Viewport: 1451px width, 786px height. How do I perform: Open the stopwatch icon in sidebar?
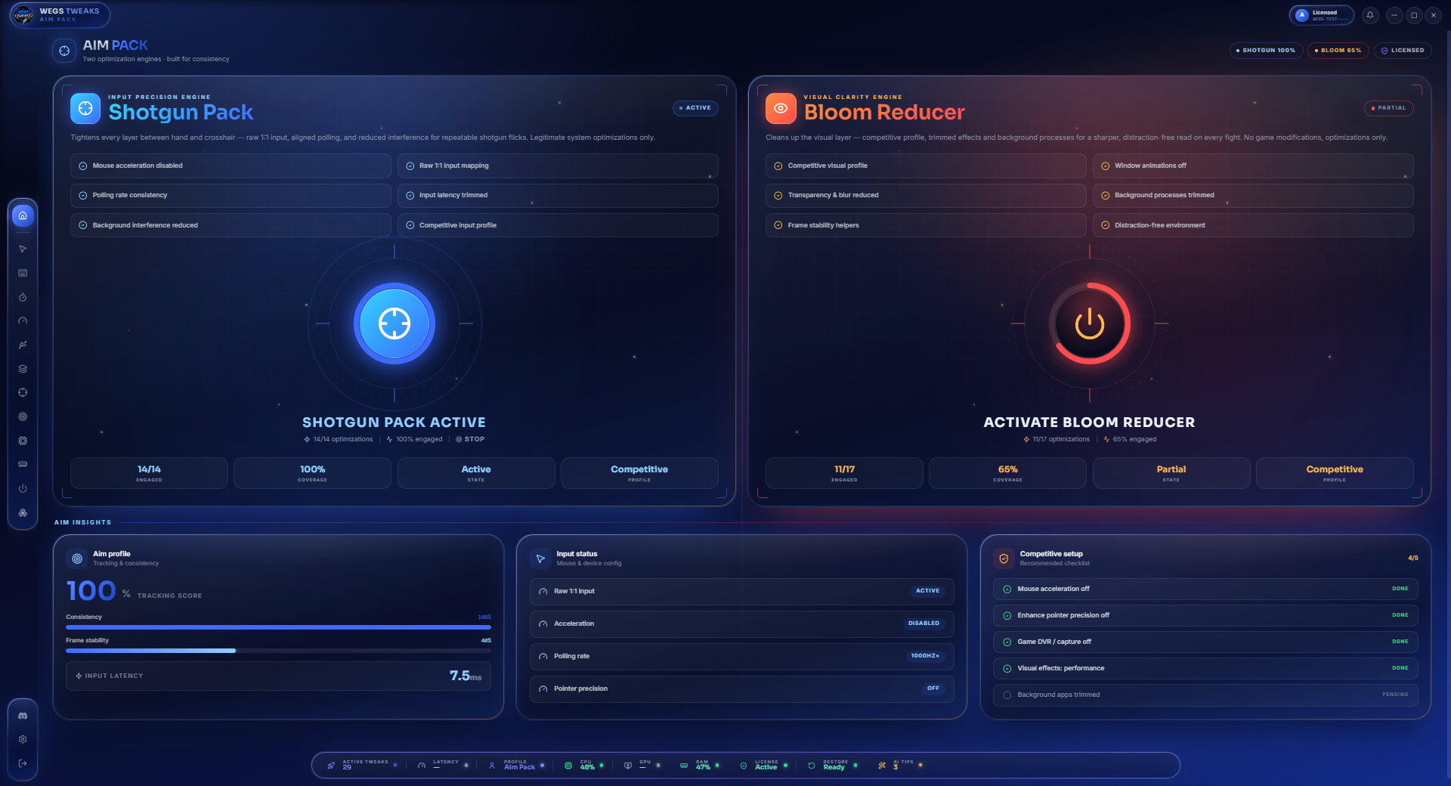click(23, 297)
